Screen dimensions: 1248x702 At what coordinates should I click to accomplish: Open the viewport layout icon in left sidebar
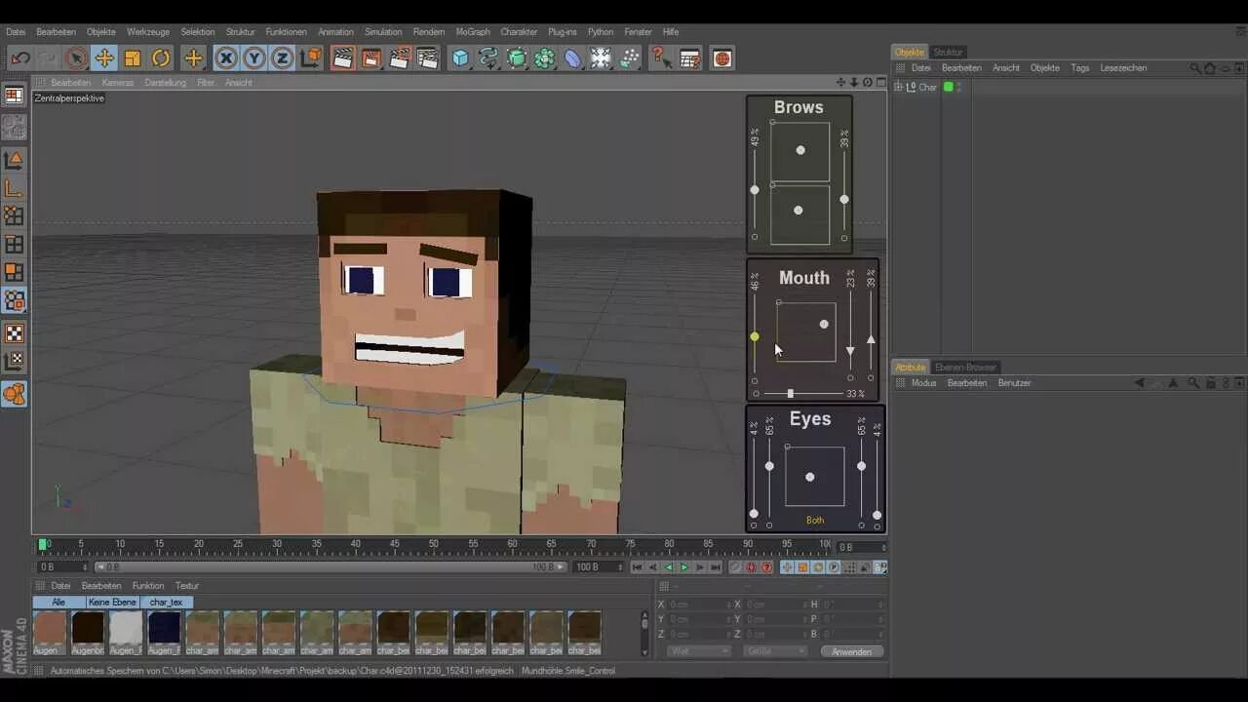click(14, 96)
